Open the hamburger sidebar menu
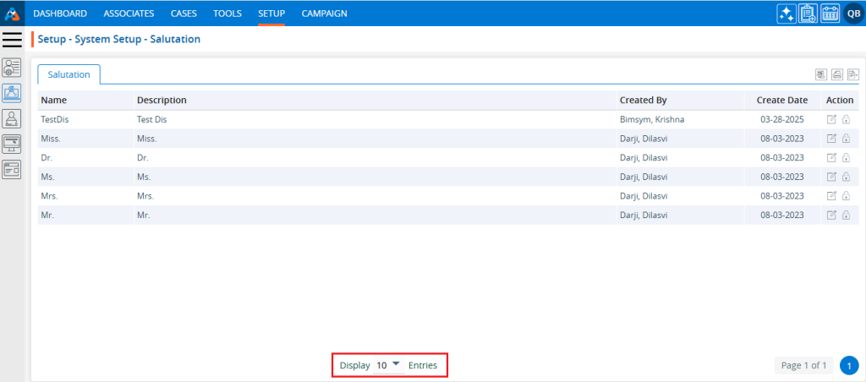This screenshot has height=382, width=866. pyautogui.click(x=12, y=40)
